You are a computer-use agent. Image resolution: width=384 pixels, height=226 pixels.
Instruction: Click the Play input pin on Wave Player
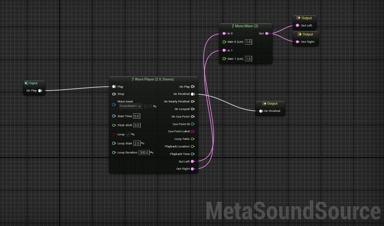[x=114, y=87]
